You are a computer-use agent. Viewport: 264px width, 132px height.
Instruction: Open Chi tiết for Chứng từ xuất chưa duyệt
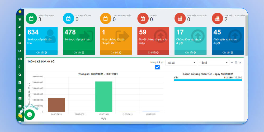[x=228, y=53]
